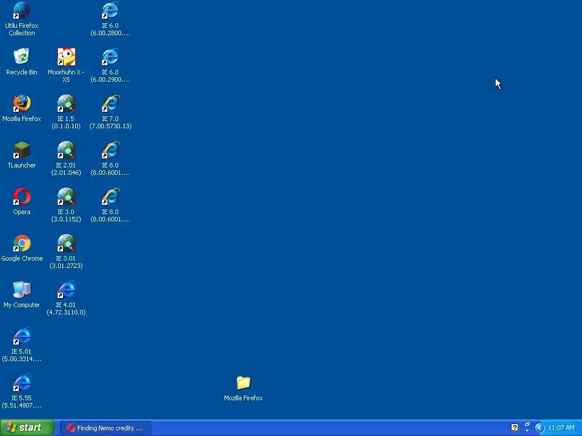Open the Start menu
582x436 pixels.
27,428
